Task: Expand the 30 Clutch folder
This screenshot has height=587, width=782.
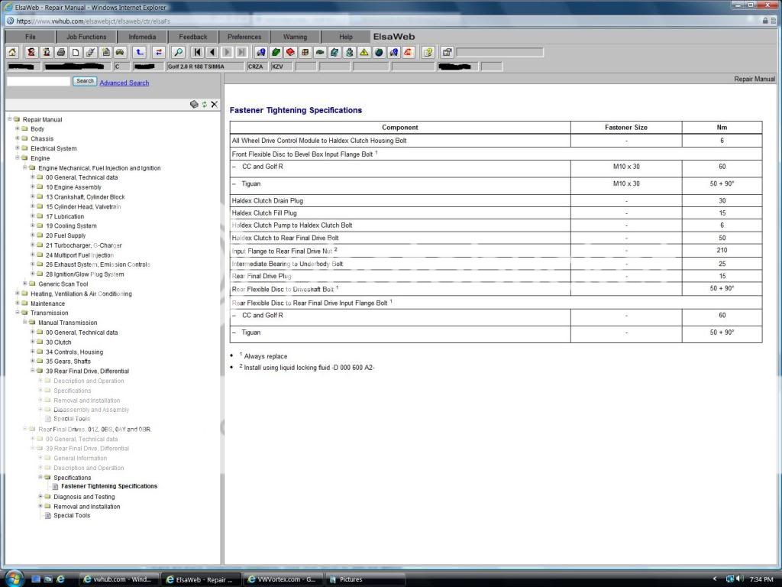Action: pos(33,342)
